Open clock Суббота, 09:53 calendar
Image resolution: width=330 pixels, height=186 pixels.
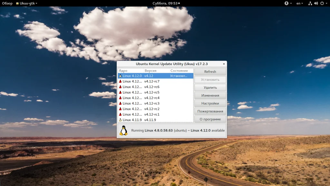[x=166, y=3]
